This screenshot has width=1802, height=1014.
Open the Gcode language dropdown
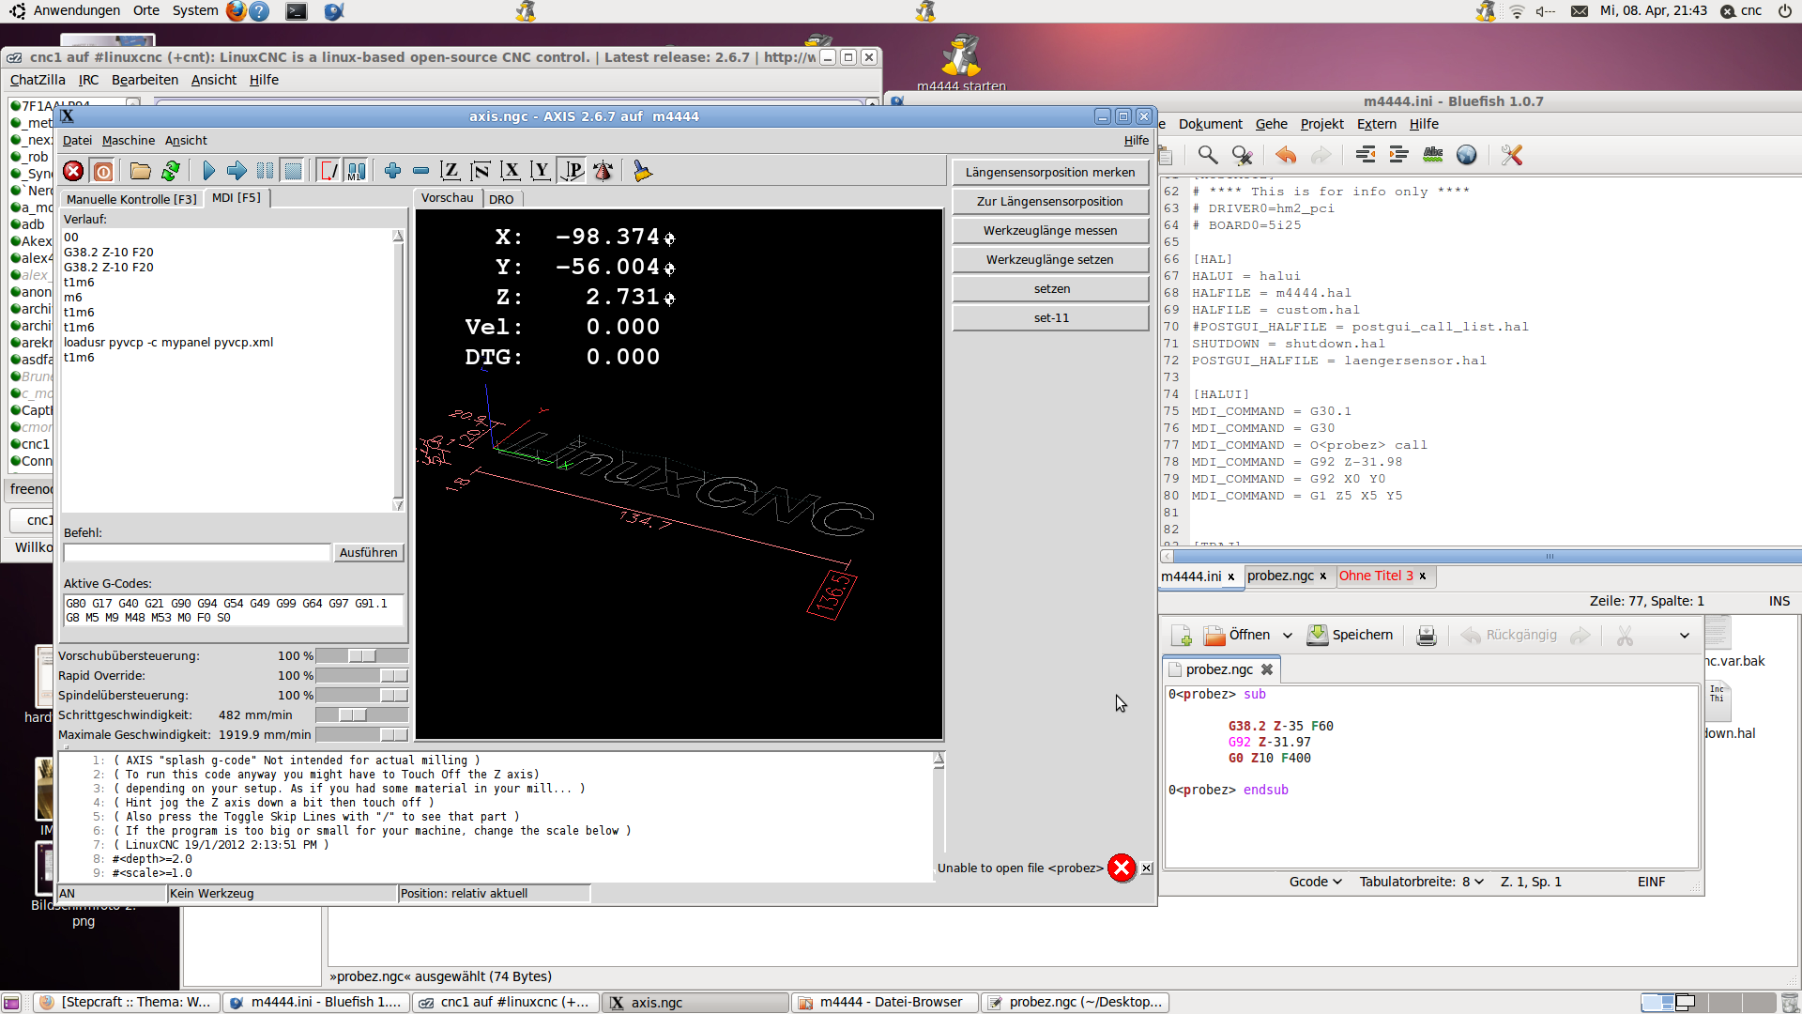coord(1315,882)
